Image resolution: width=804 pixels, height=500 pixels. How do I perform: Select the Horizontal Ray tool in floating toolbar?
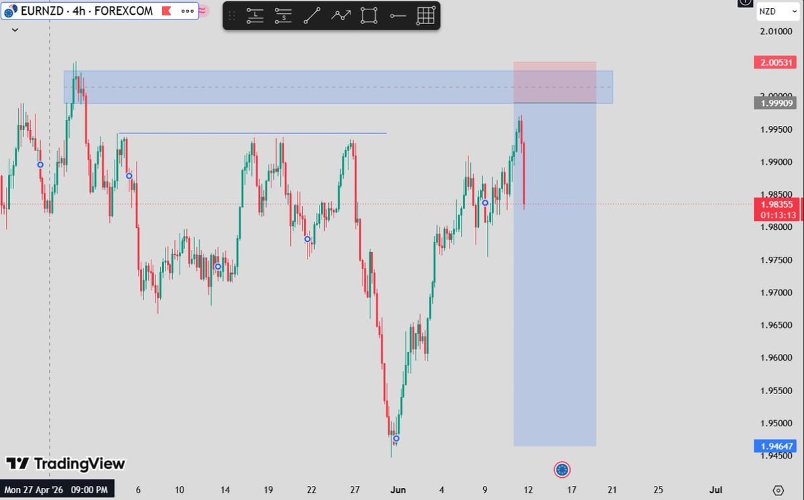pos(397,15)
